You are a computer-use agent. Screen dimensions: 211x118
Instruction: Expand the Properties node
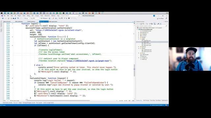coord(138,34)
